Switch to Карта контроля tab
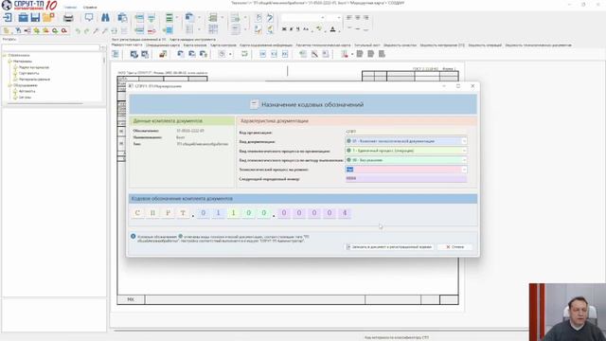This screenshot has height=341, width=606. pos(223,45)
